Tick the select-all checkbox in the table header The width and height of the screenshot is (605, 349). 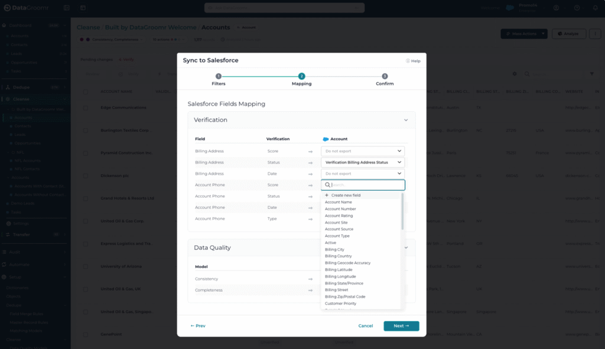(x=86, y=92)
